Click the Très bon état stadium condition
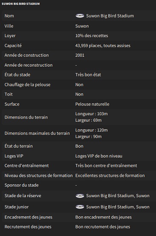156x236 pixels. (x=88, y=75)
